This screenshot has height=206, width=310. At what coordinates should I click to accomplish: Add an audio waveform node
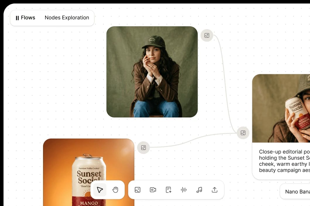(x=184, y=190)
